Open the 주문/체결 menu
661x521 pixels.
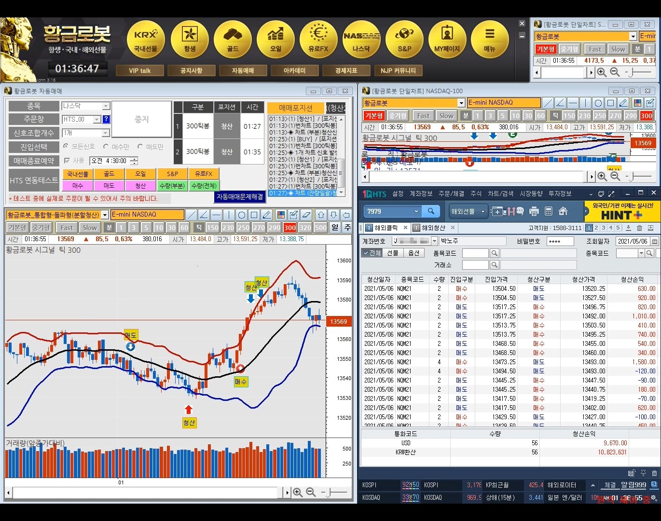click(451, 193)
